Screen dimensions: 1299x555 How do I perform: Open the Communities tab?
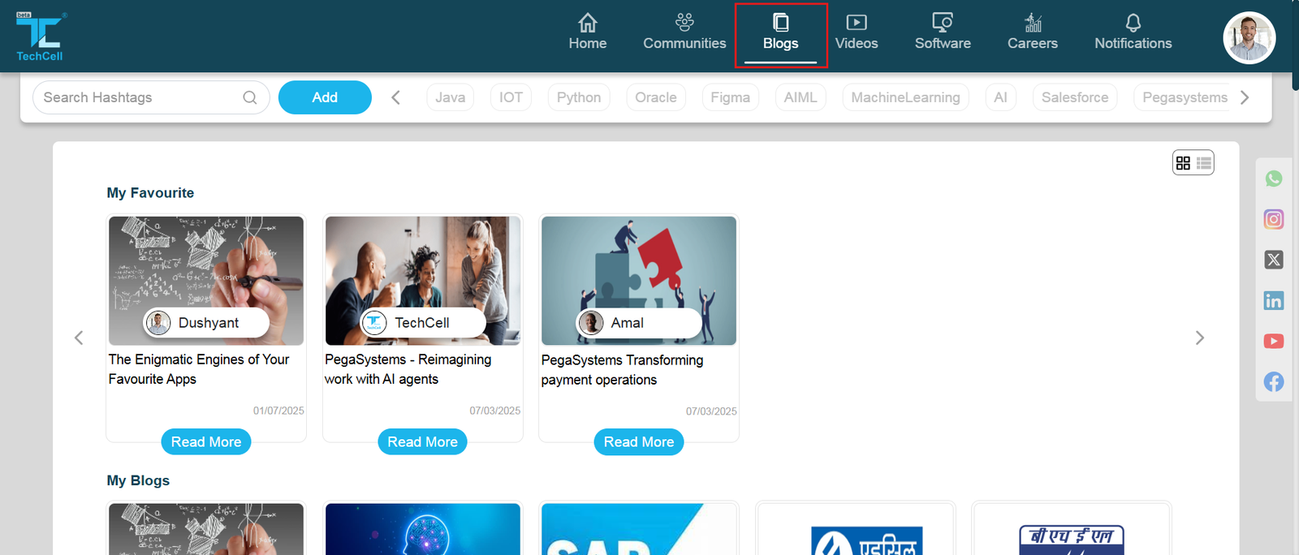684,32
